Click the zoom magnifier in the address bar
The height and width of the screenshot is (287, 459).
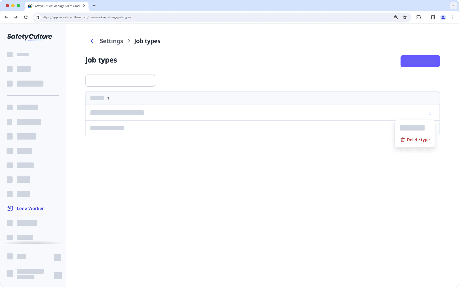click(x=396, y=17)
